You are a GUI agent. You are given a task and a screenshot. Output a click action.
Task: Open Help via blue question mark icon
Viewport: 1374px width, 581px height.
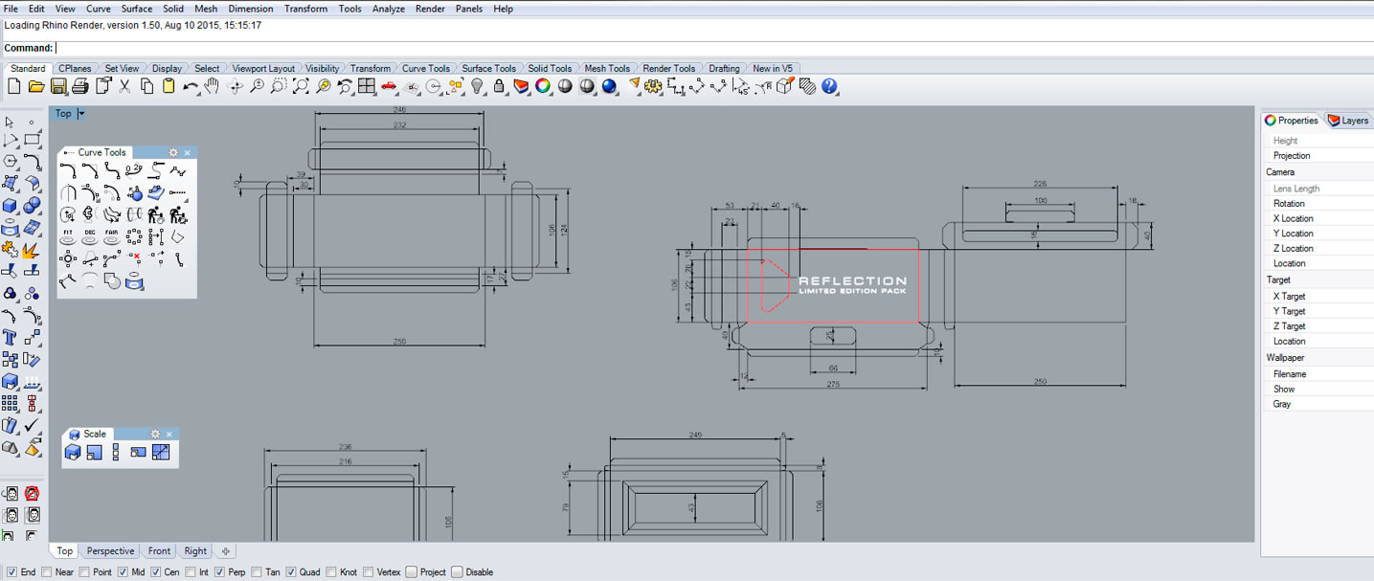pos(829,86)
